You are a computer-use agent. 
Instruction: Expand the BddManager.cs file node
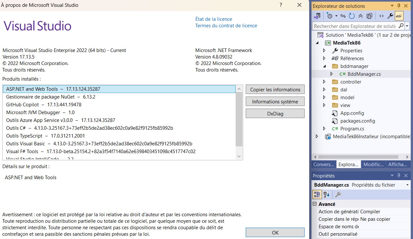pos(331,74)
